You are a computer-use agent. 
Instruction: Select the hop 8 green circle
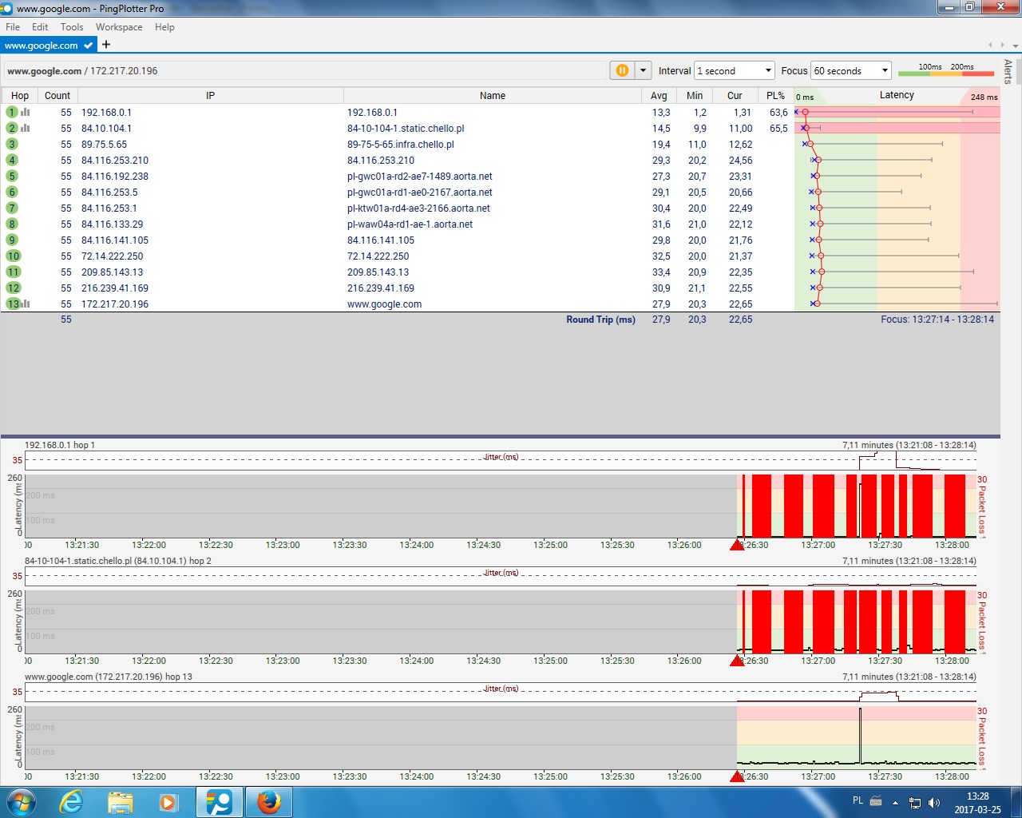tap(12, 224)
